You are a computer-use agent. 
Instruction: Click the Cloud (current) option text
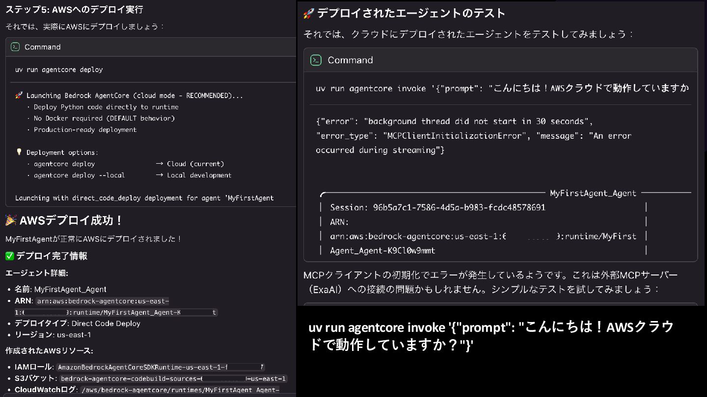tap(195, 164)
